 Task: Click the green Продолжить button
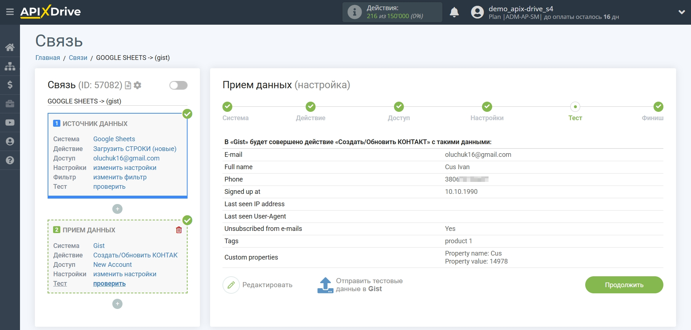click(x=624, y=285)
